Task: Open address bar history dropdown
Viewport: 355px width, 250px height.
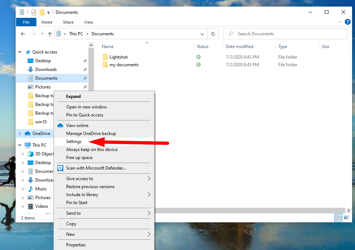Action: click(x=203, y=34)
